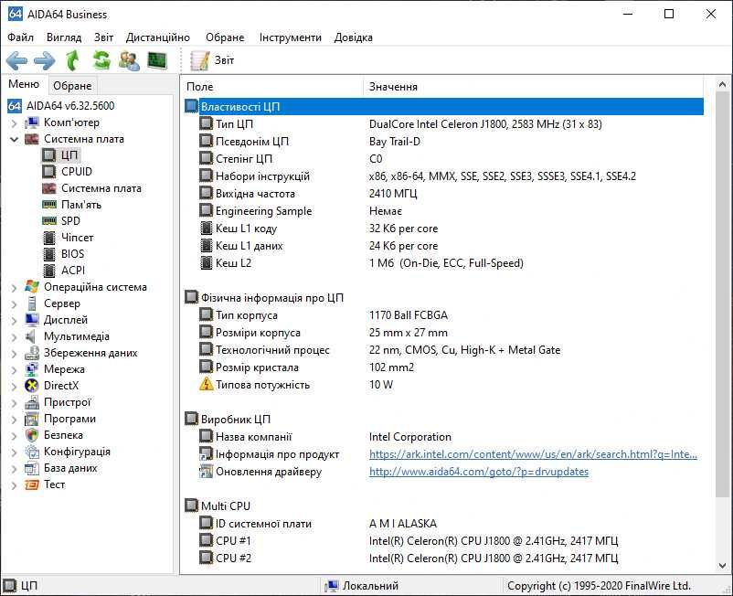Expand the Збереження даних node
The width and height of the screenshot is (733, 596).
coord(14,354)
